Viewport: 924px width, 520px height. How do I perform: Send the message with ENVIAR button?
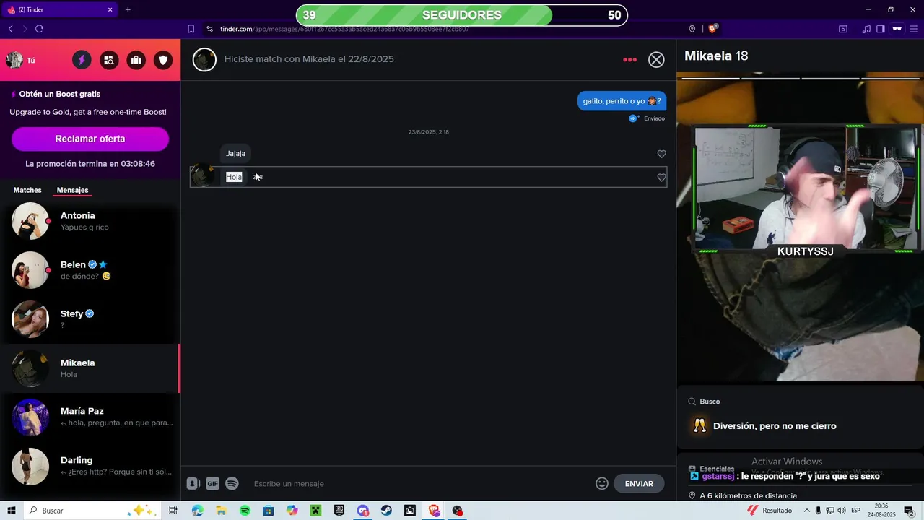(x=639, y=484)
